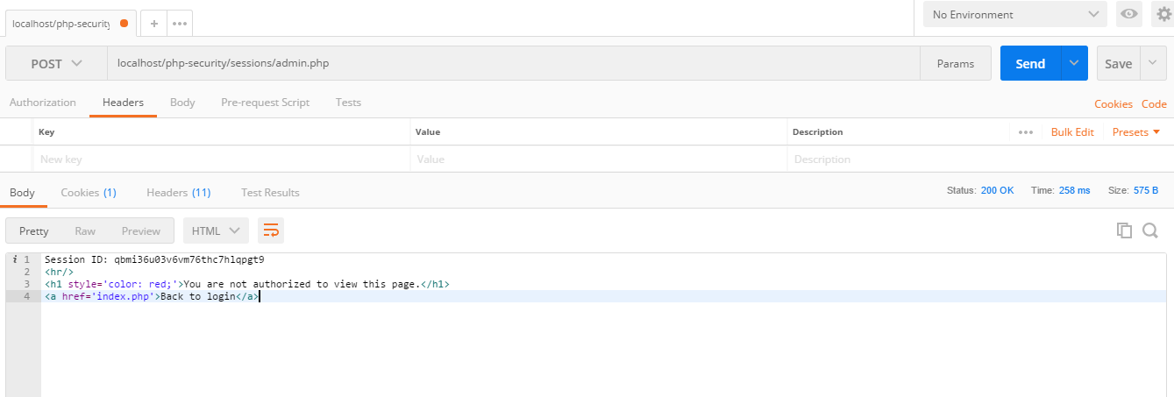
Task: Open a new request tab with plus icon
Action: click(153, 24)
